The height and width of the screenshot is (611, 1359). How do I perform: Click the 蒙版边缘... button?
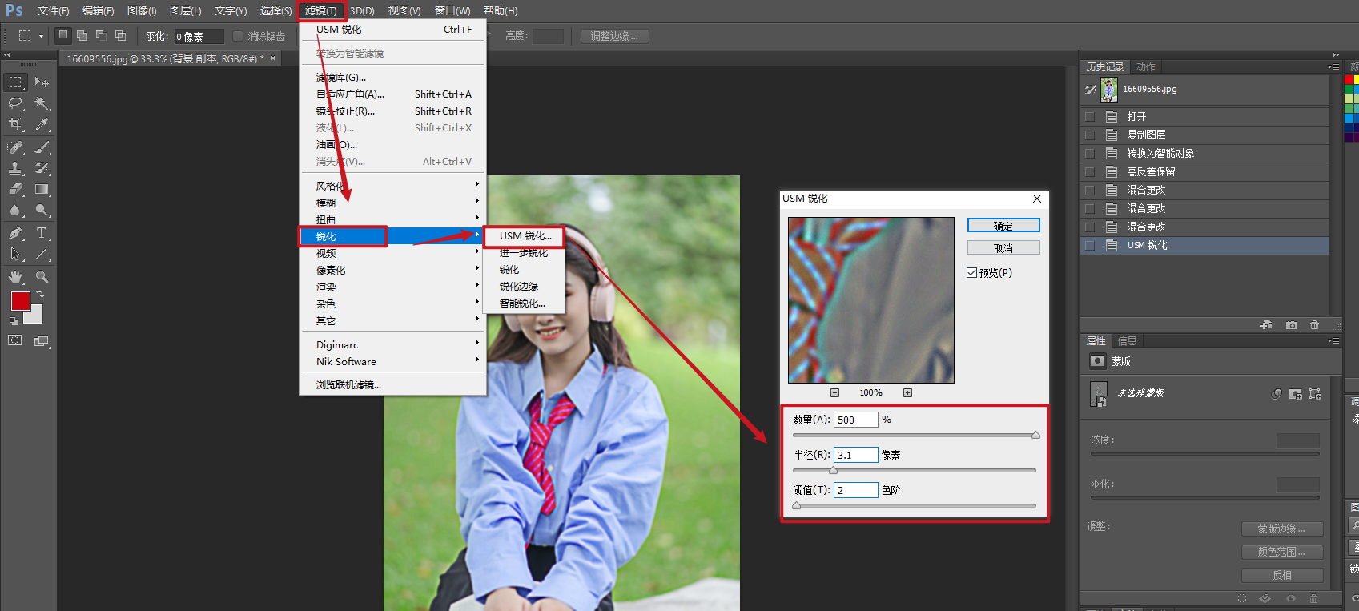coord(1281,529)
